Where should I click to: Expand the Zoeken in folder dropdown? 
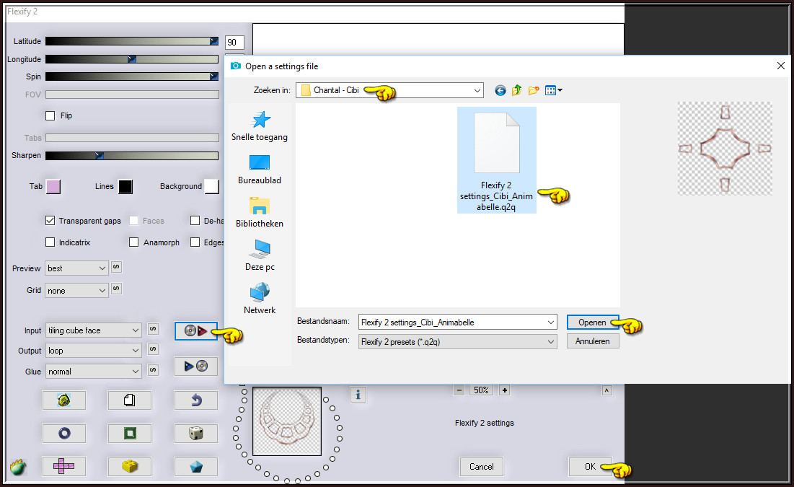pyautogui.click(x=477, y=90)
